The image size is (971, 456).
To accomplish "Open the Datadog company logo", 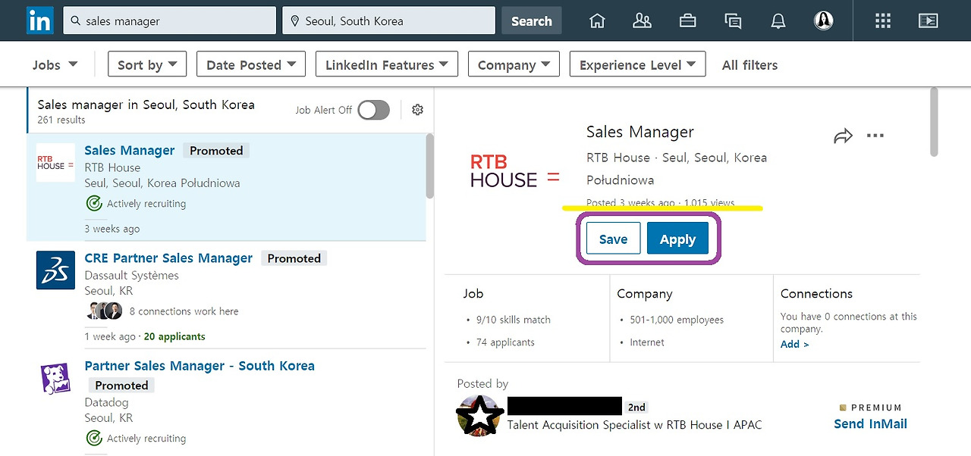I will (55, 377).
